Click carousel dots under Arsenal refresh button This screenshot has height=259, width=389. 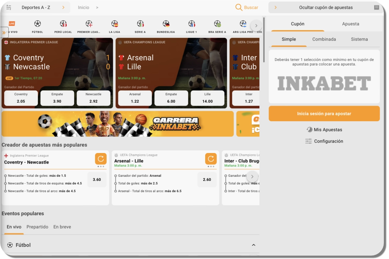pos(211,167)
